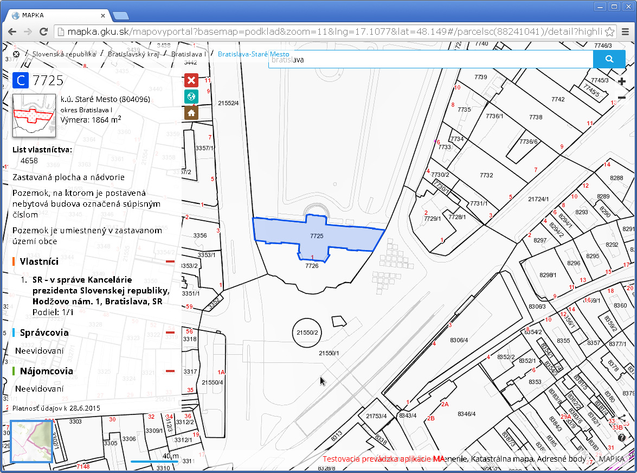Close the parcel 7725 detail panel
637x473 pixels.
tap(191, 81)
